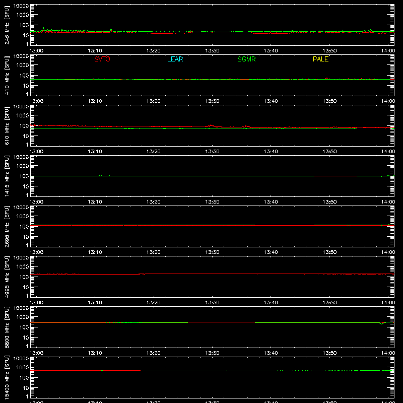
Task: Select the 610 MHz [SFU] axis label
Action: coord(7,125)
